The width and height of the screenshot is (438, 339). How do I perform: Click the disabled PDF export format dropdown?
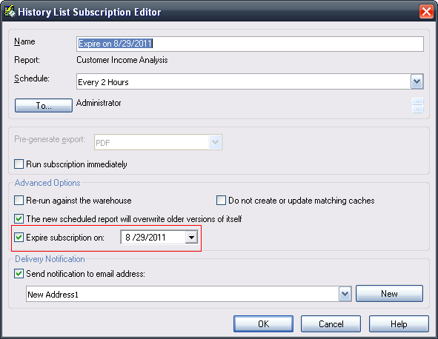pos(158,142)
